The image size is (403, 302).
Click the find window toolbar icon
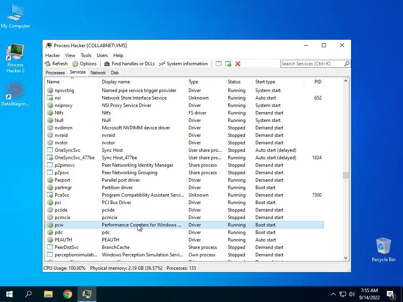pos(218,64)
